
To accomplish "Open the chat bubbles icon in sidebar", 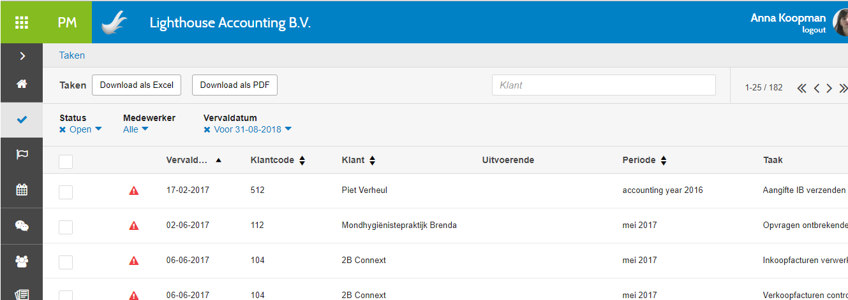I will [x=22, y=225].
